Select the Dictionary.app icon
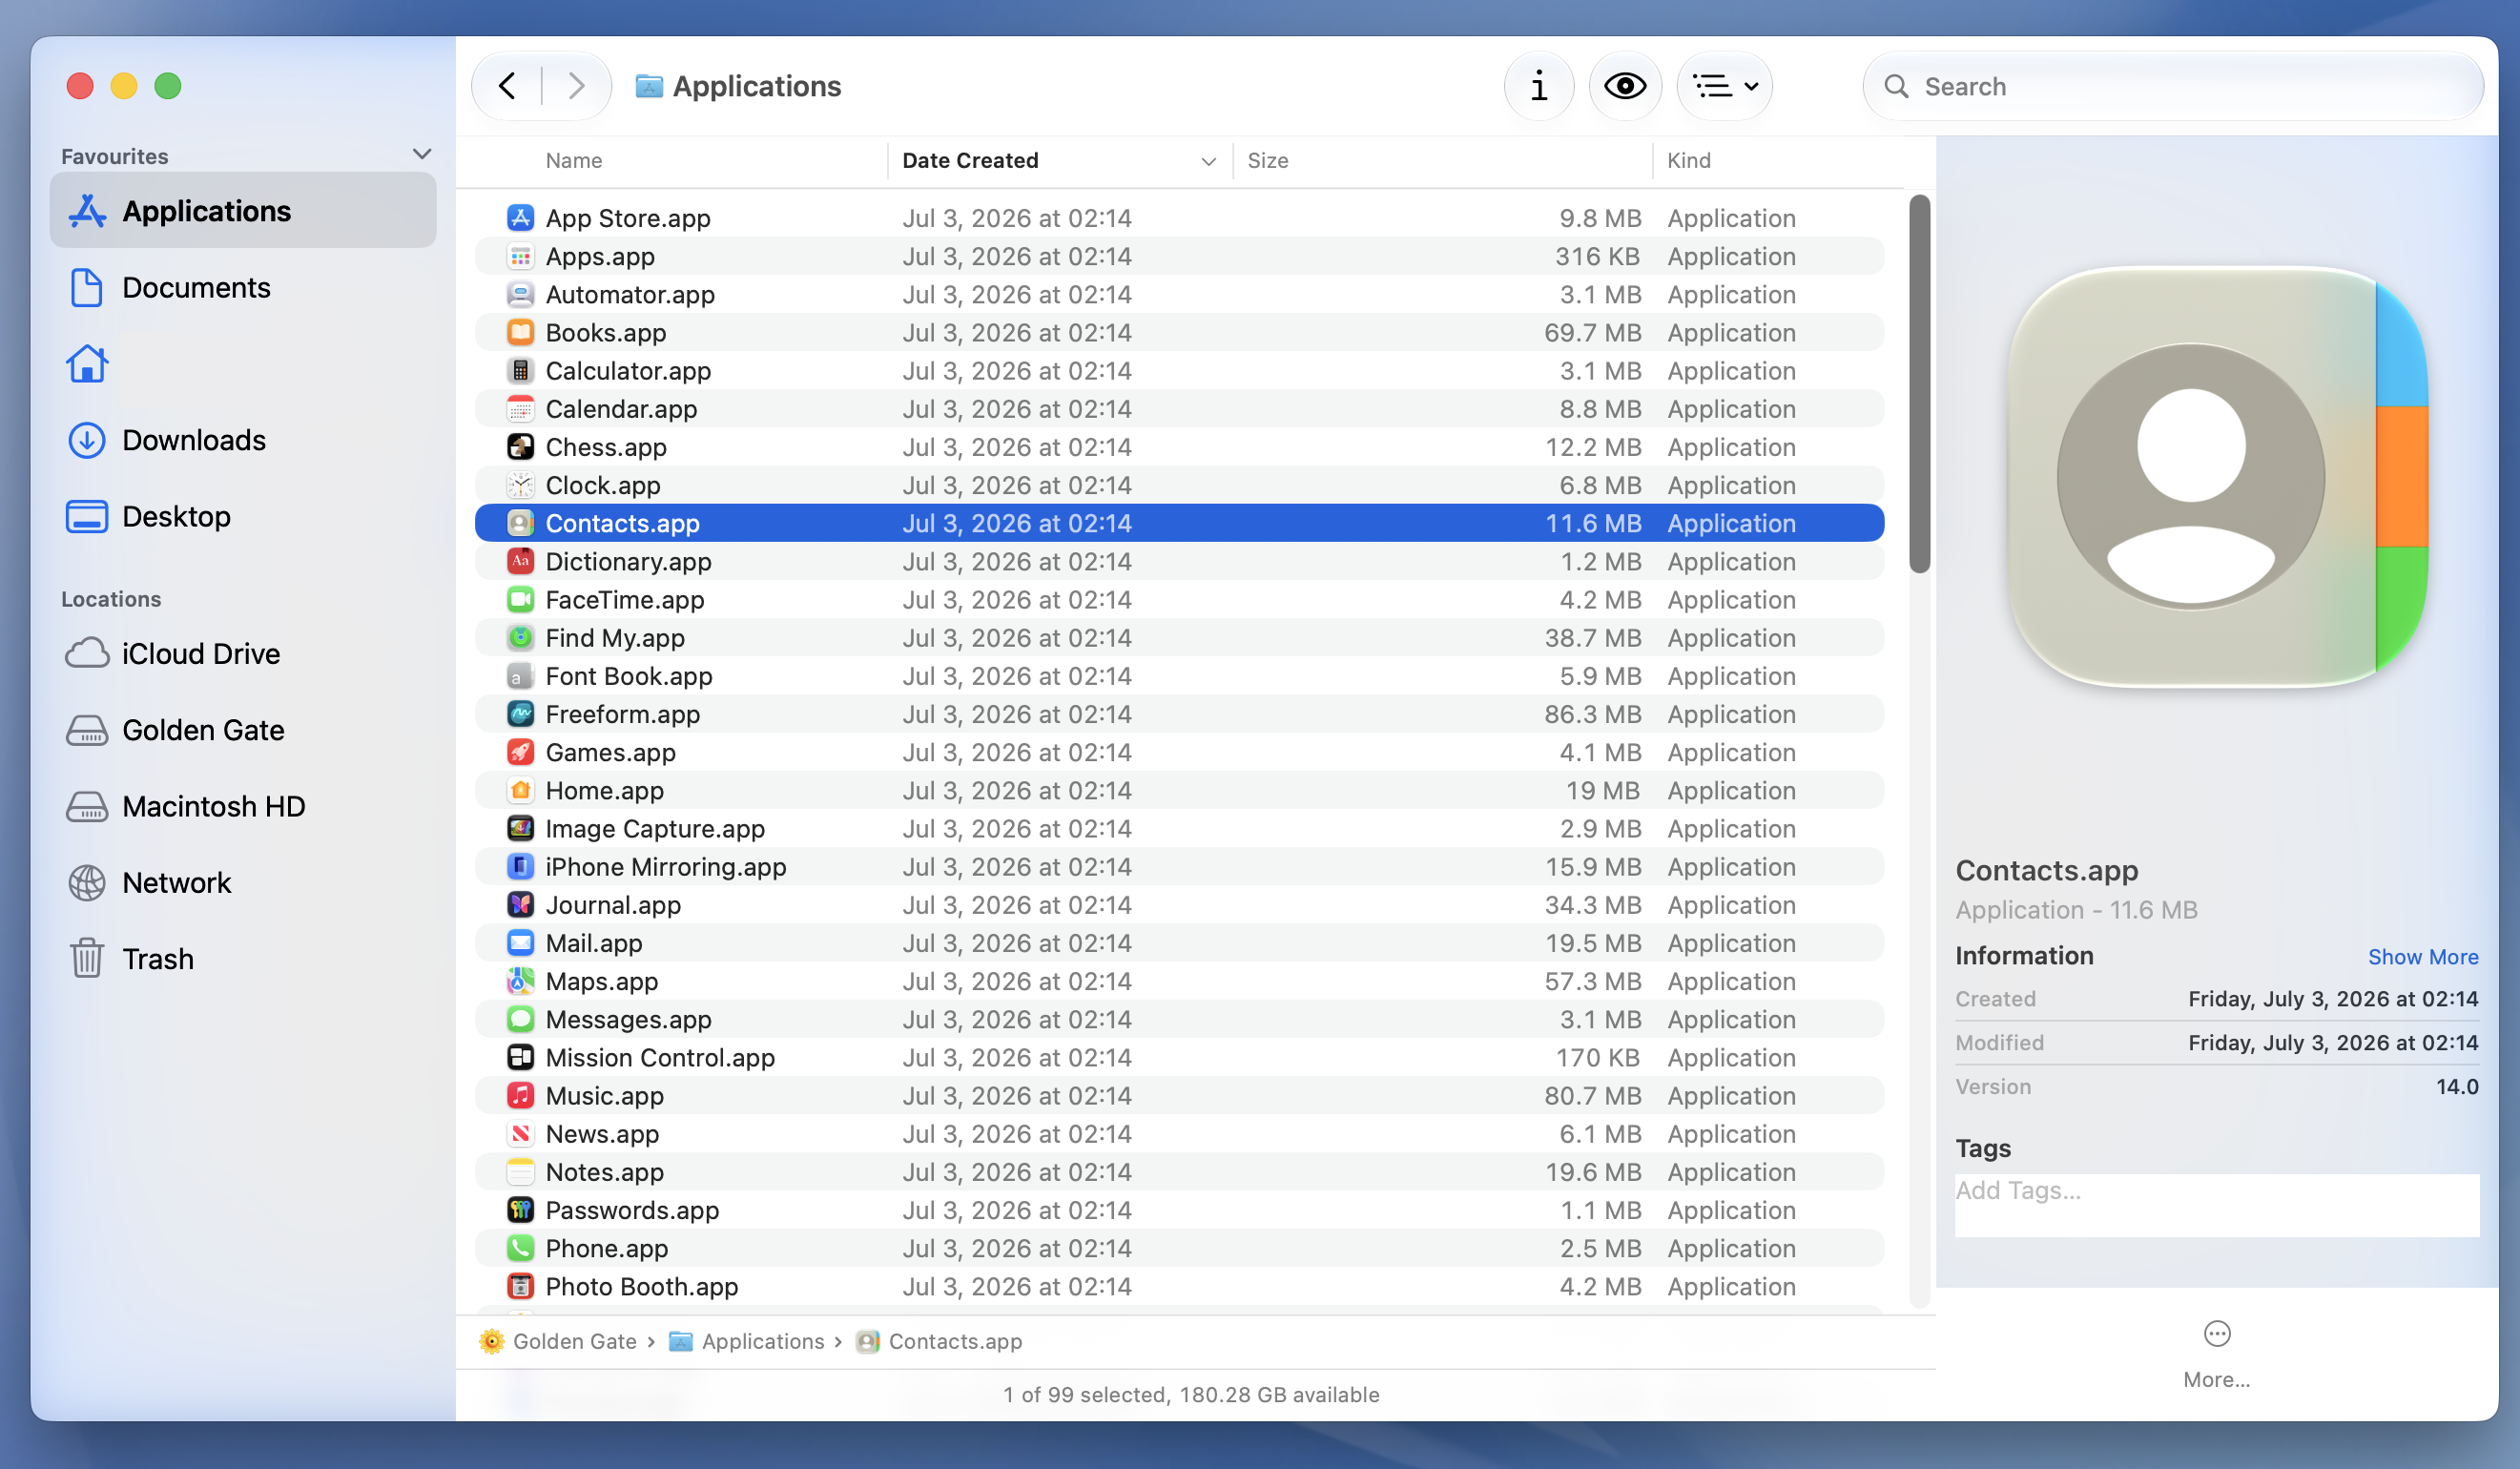The image size is (2520, 1469). (x=520, y=561)
